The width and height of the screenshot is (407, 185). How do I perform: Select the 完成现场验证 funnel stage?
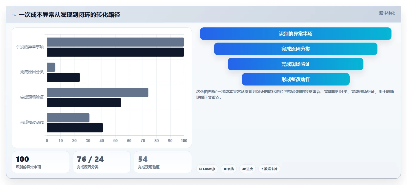coord(296,64)
